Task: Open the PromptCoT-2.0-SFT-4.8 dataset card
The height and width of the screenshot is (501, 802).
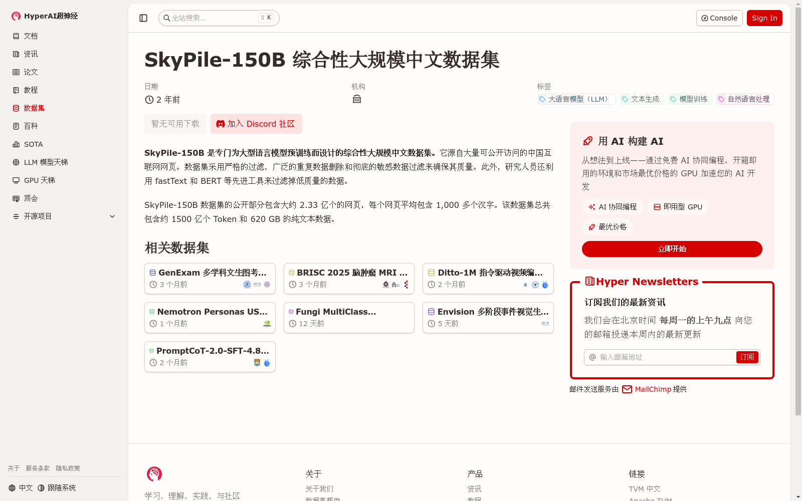Action: click(210, 357)
